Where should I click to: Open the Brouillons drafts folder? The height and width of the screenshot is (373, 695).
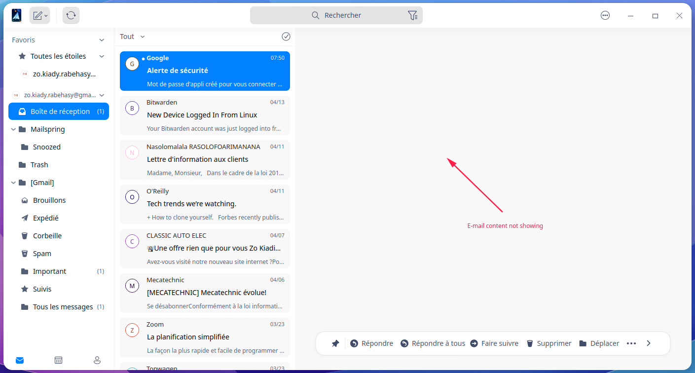[59, 200]
